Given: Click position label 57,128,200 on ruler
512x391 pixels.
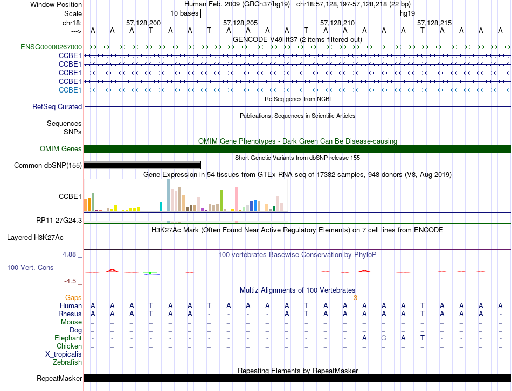Looking at the screenshot, I should 143,23.
